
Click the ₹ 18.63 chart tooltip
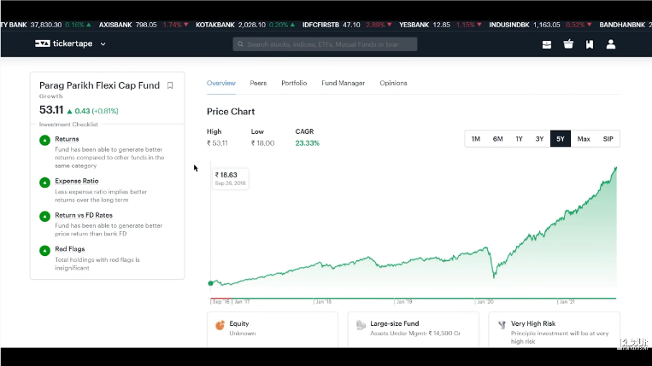pyautogui.click(x=231, y=179)
